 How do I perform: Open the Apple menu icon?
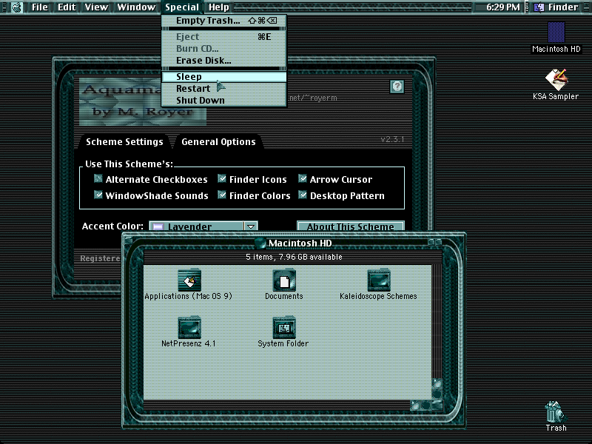(16, 7)
